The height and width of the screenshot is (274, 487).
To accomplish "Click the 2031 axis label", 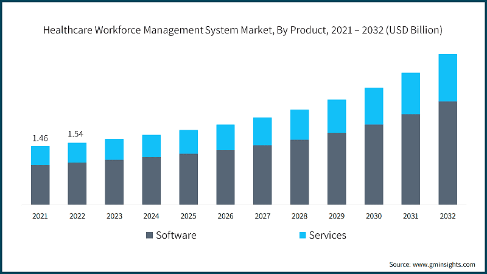I will pyautogui.click(x=410, y=216).
